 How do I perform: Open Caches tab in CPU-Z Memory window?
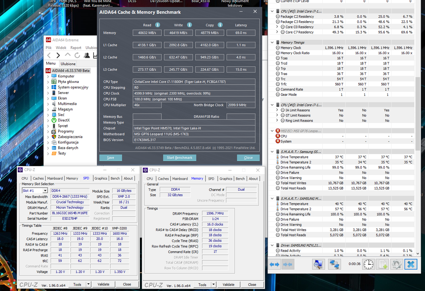pos(163,179)
